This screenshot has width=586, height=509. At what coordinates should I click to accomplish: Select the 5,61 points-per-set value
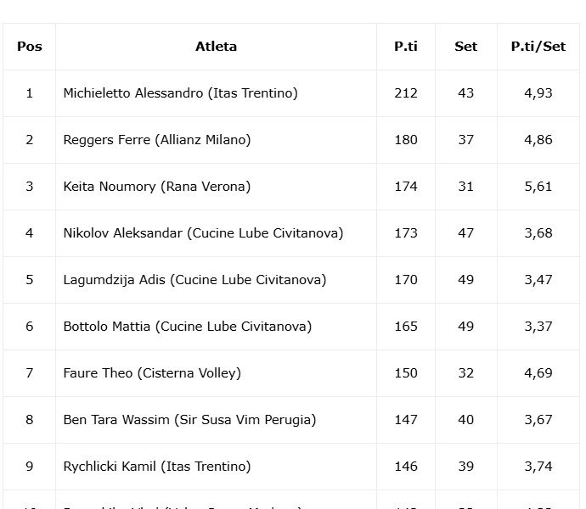(x=538, y=187)
